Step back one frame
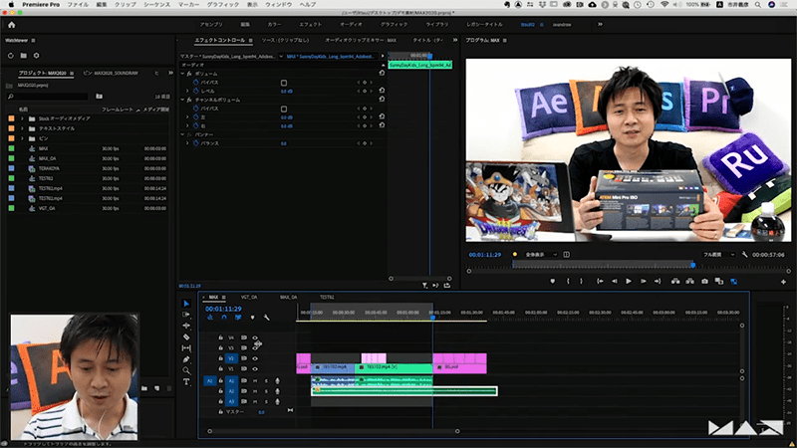 coord(614,281)
